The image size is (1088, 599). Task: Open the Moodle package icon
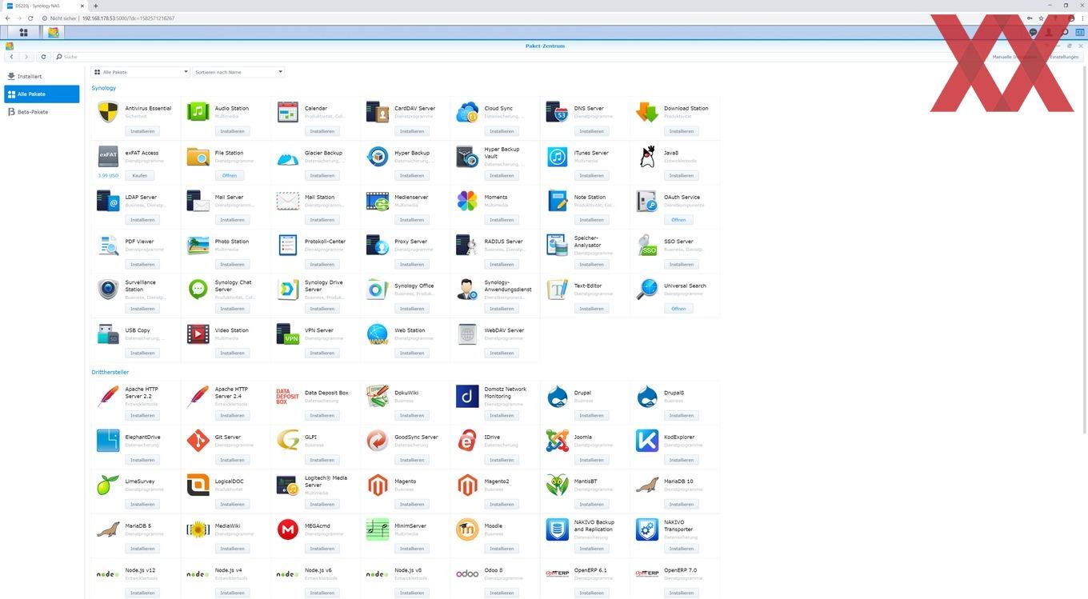pos(467,529)
